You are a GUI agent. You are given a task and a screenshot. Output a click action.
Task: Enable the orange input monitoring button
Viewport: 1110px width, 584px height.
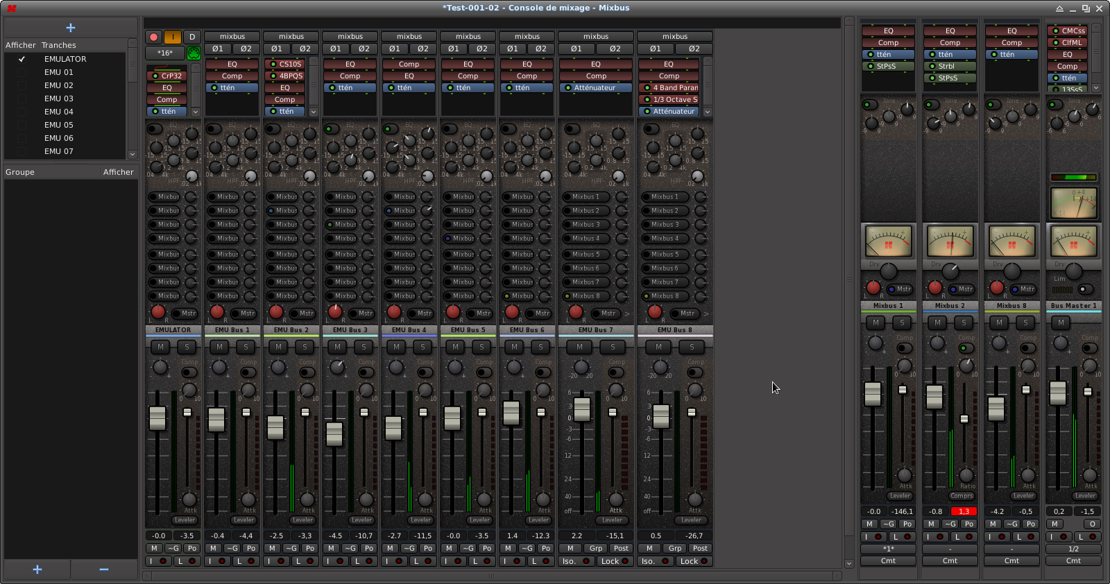coord(173,37)
